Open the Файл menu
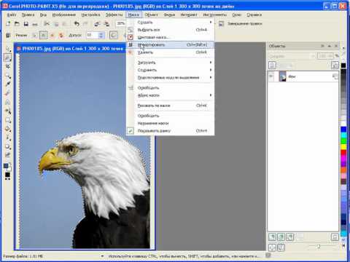The width and height of the screenshot is (350, 262). 12,15
